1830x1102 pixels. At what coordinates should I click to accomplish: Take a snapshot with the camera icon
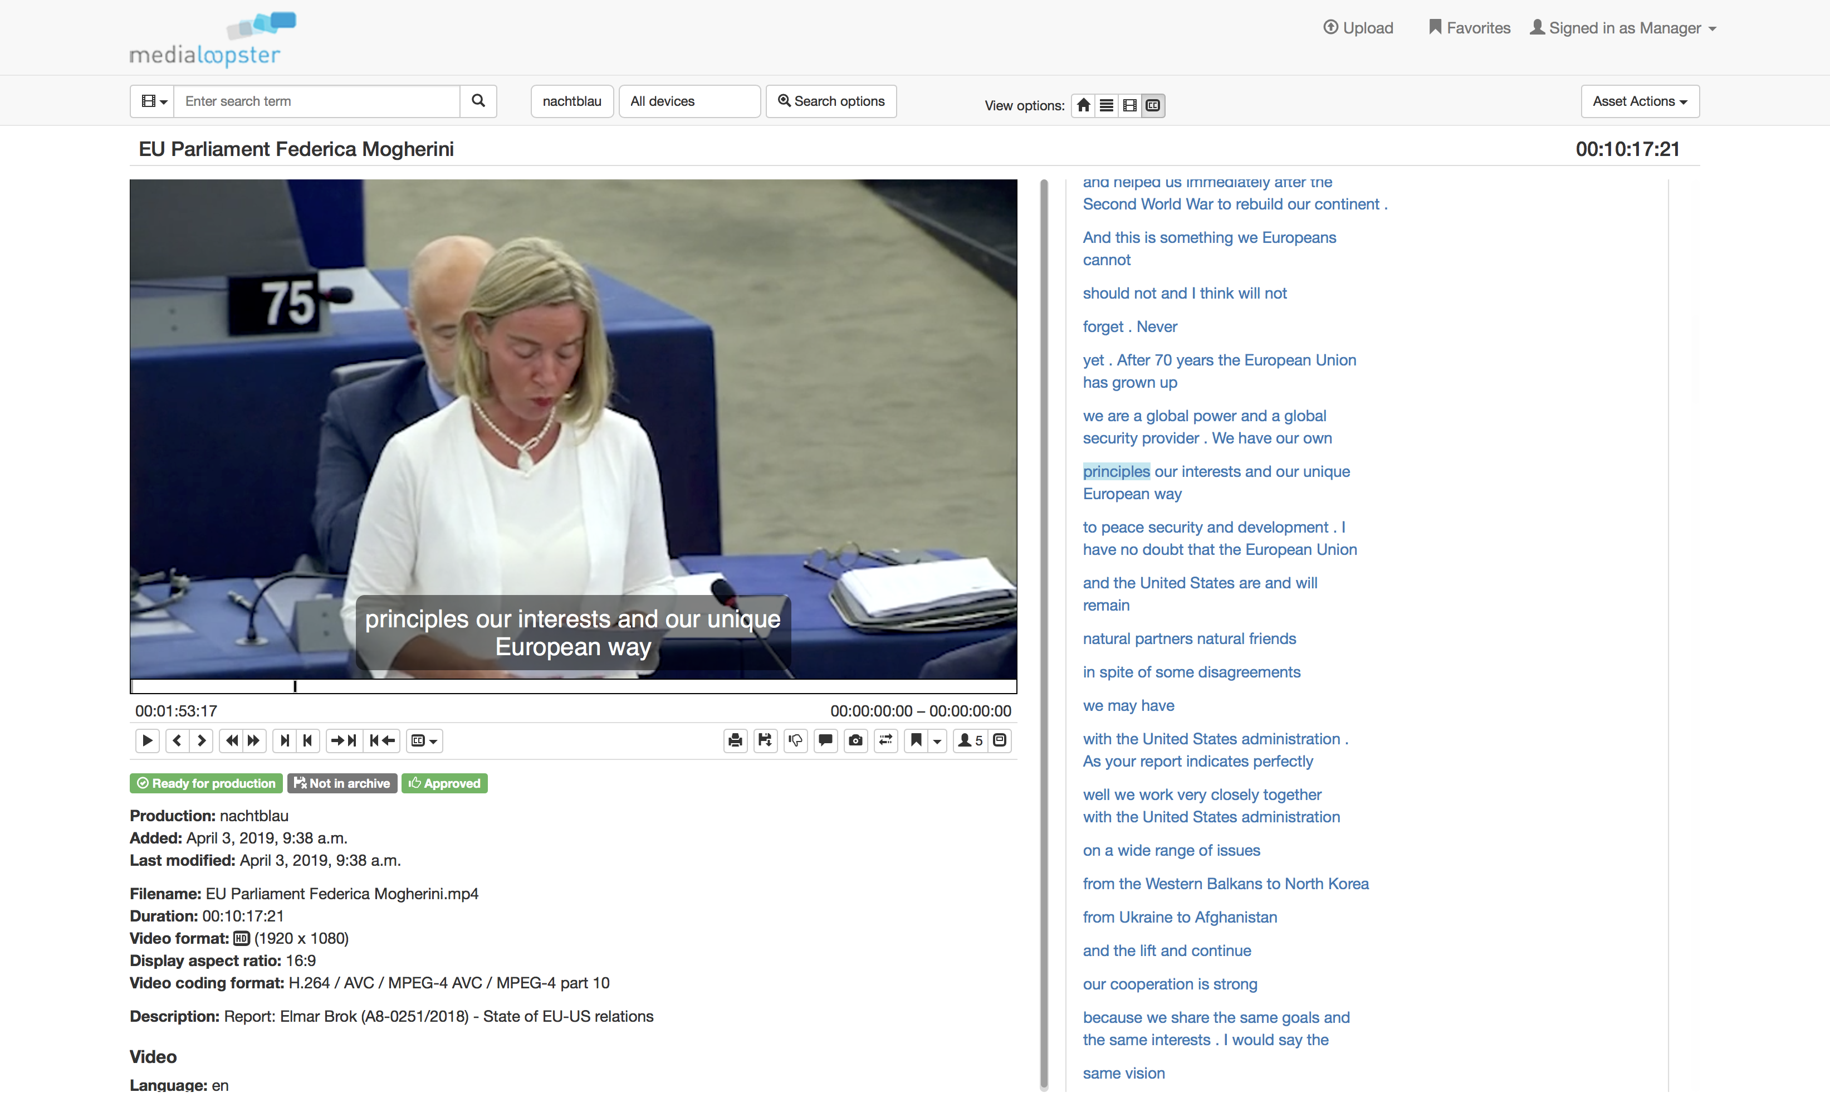[855, 740]
